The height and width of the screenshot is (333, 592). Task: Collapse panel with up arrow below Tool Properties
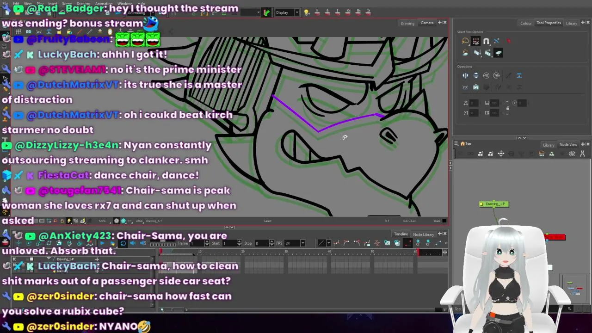pos(519,137)
